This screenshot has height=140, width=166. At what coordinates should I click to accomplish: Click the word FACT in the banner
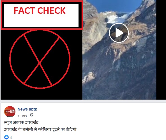(24, 11)
